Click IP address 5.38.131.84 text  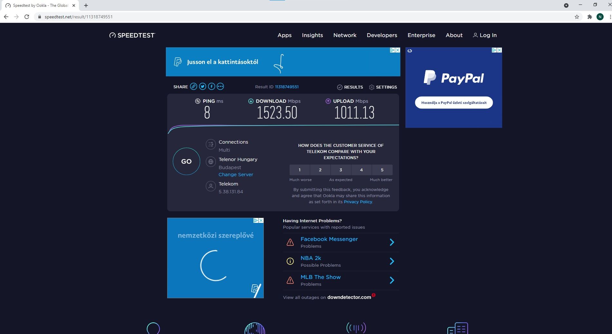[x=231, y=192]
